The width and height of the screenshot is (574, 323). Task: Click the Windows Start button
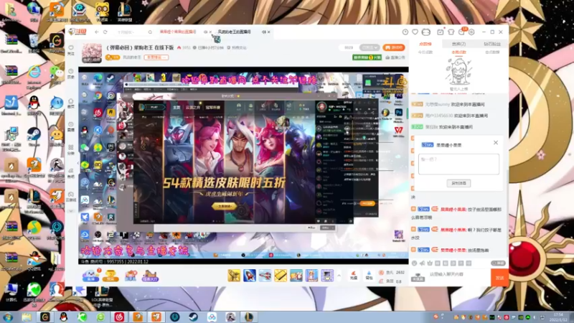[x=8, y=317]
